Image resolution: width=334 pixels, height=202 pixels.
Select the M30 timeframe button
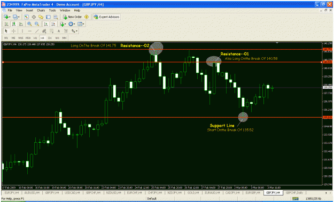[x=28, y=38]
